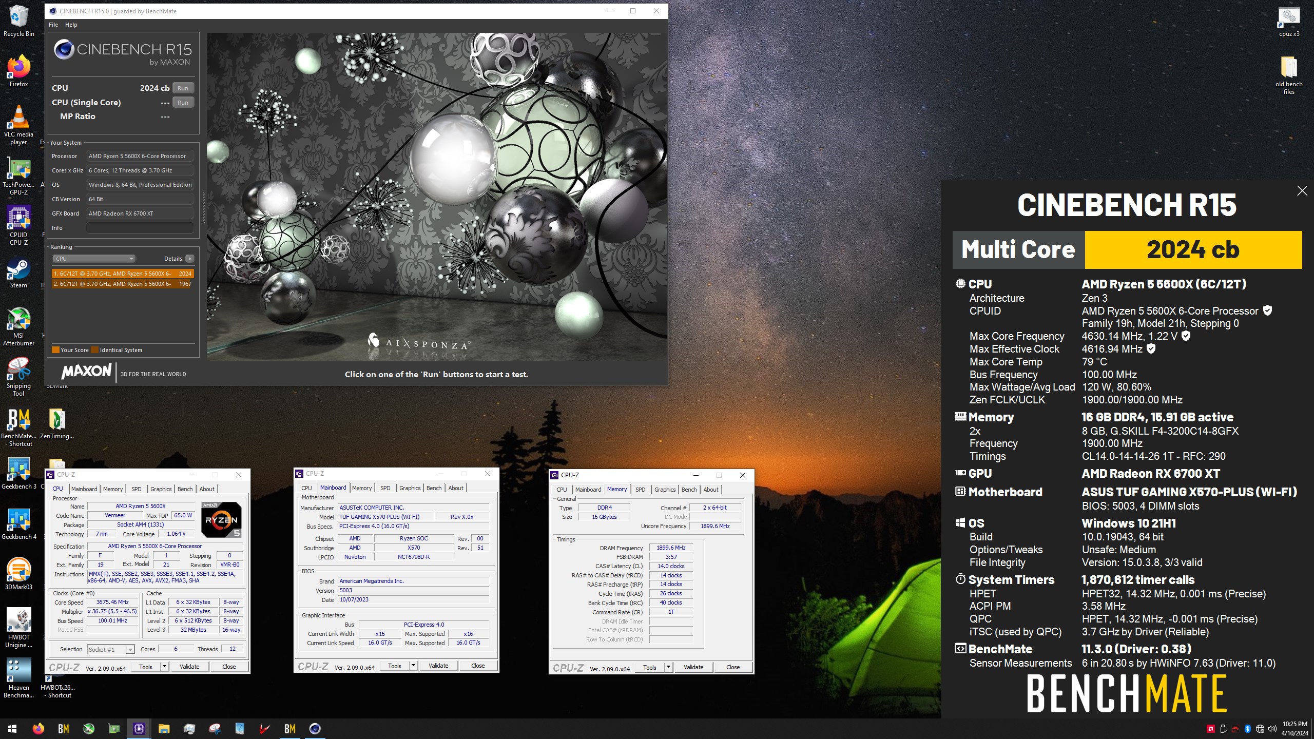Viewport: 1314px width, 739px height.
Task: Open Bluetooth tray icon
Action: tap(1247, 729)
